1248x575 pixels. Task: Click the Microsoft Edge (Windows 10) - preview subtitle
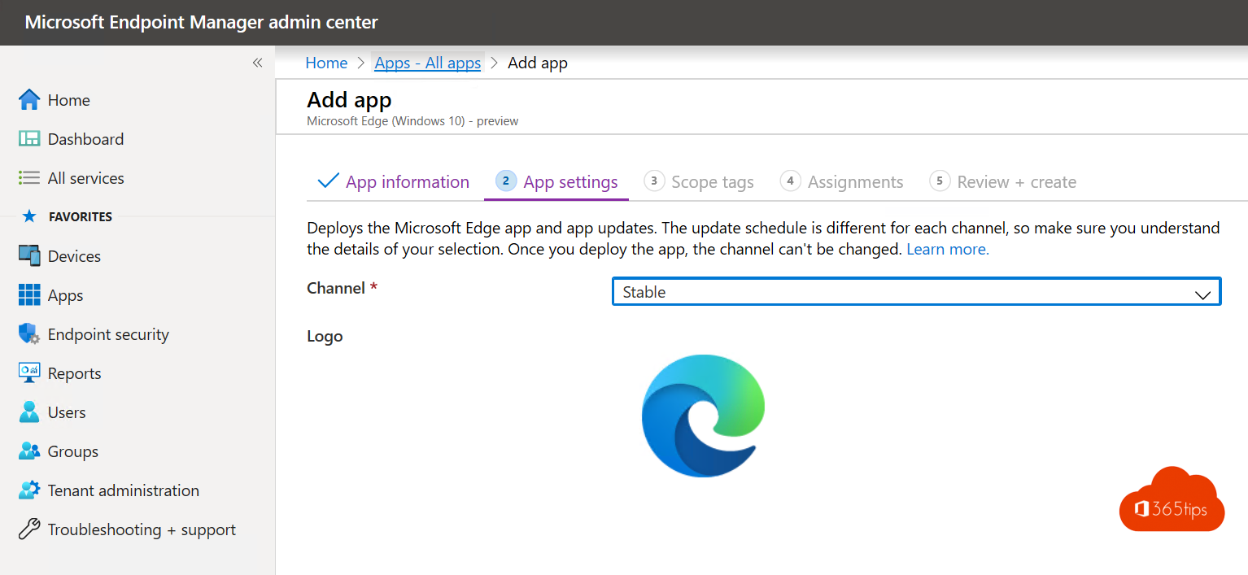tap(412, 121)
